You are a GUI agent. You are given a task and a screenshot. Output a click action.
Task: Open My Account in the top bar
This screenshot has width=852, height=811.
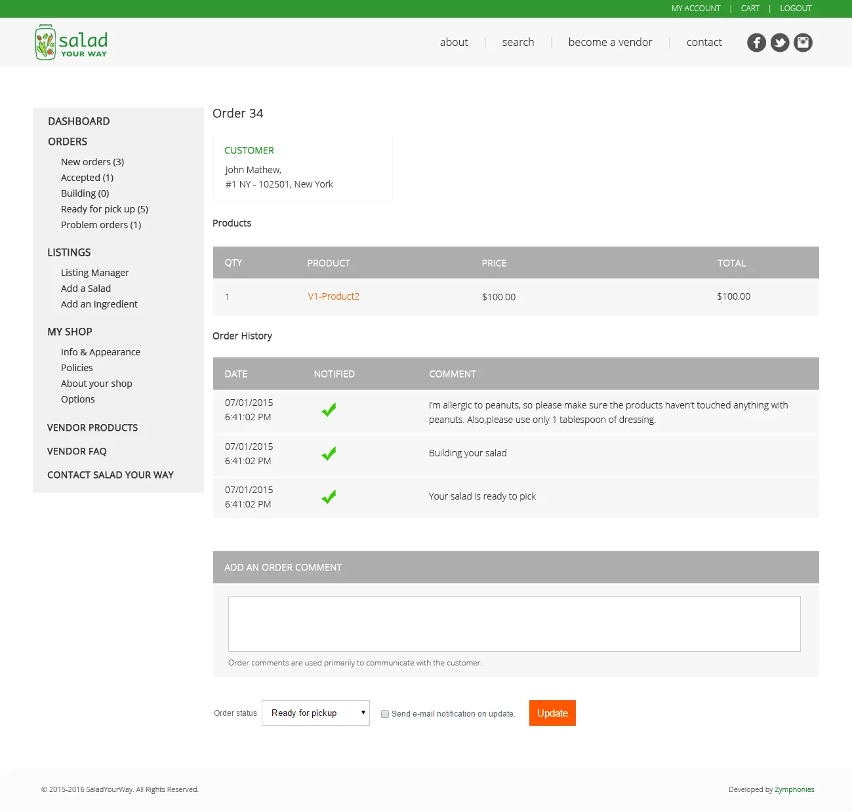tap(696, 9)
